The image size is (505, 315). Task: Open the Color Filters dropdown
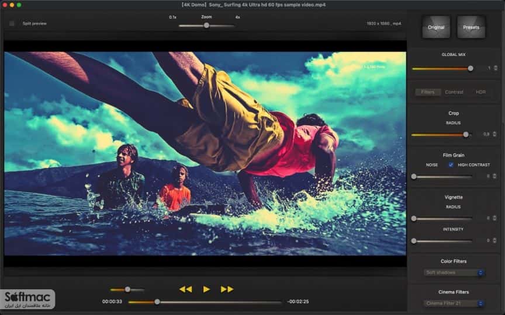click(x=454, y=272)
